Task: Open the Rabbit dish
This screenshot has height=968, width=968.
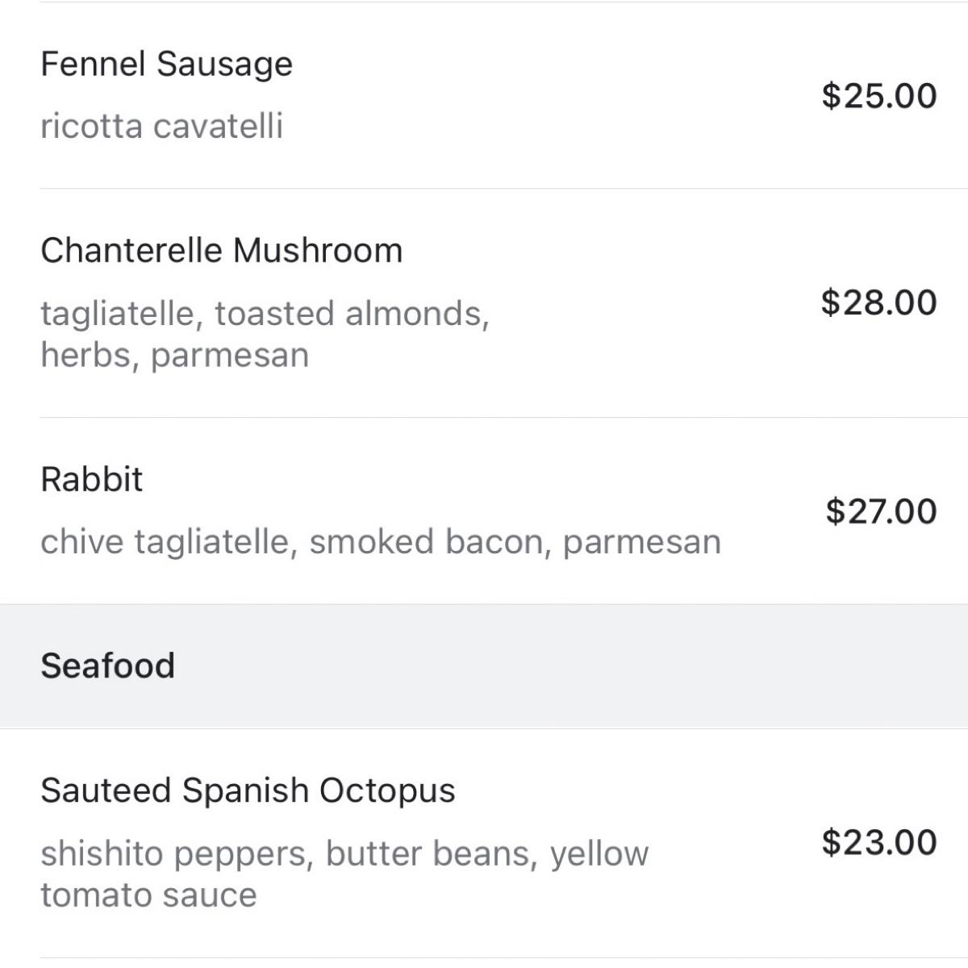Action: pos(91,480)
